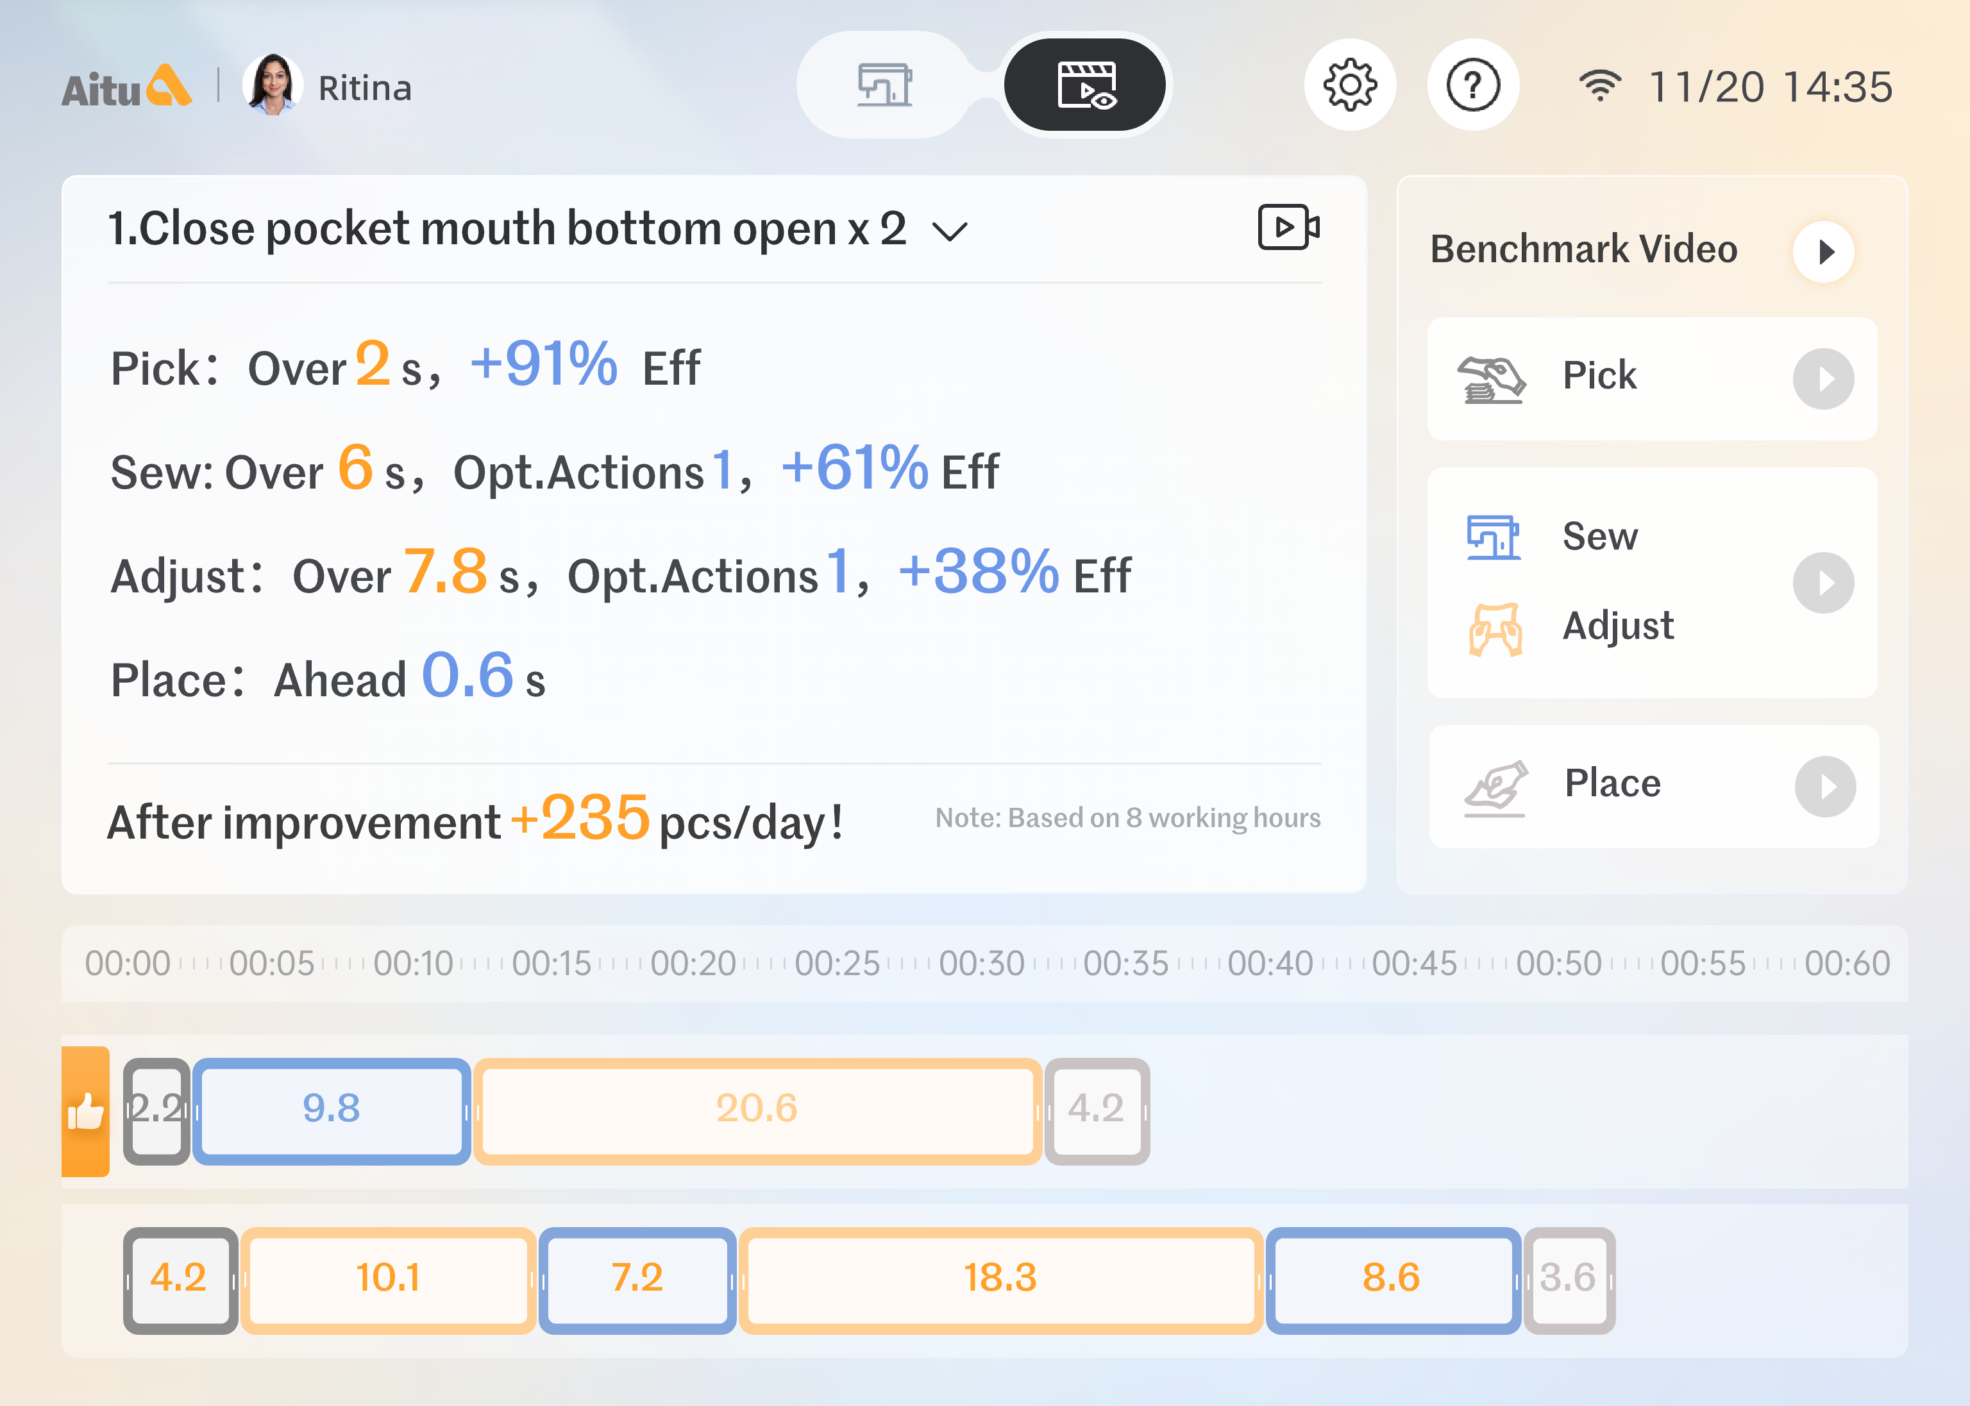Click the 00:30 mark on time ruler
The width and height of the screenshot is (1970, 1406).
point(981,964)
